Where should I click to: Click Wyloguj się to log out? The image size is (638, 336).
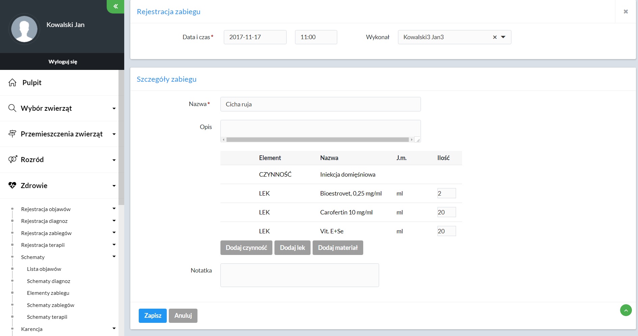coord(63,61)
